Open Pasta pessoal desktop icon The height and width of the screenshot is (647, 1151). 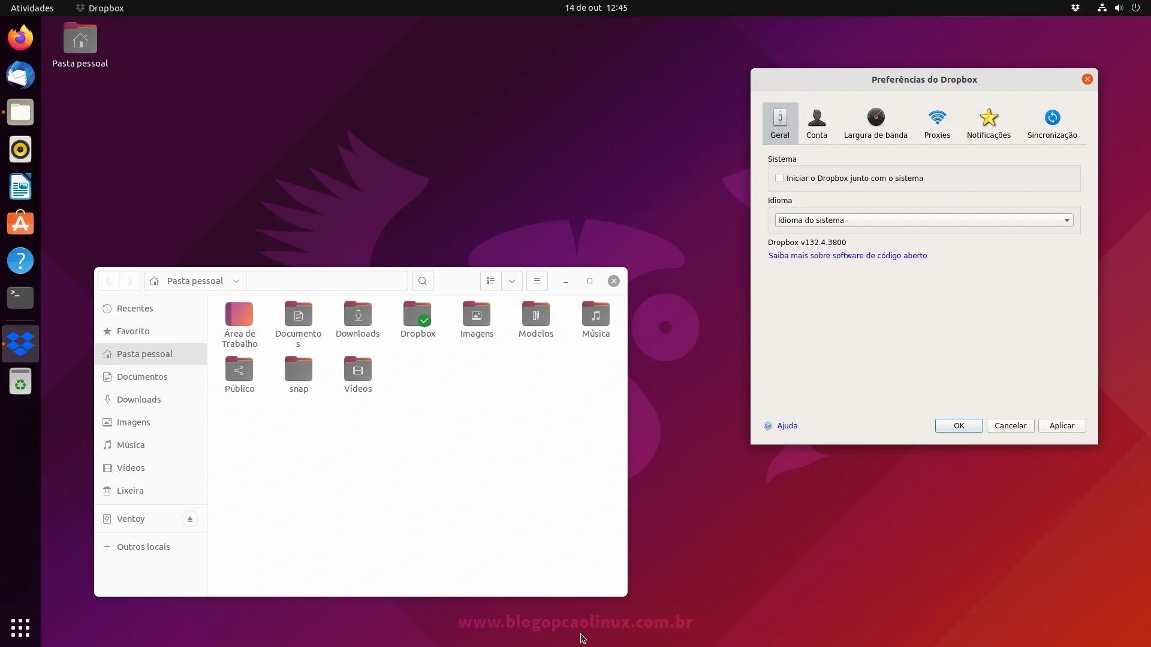80,45
